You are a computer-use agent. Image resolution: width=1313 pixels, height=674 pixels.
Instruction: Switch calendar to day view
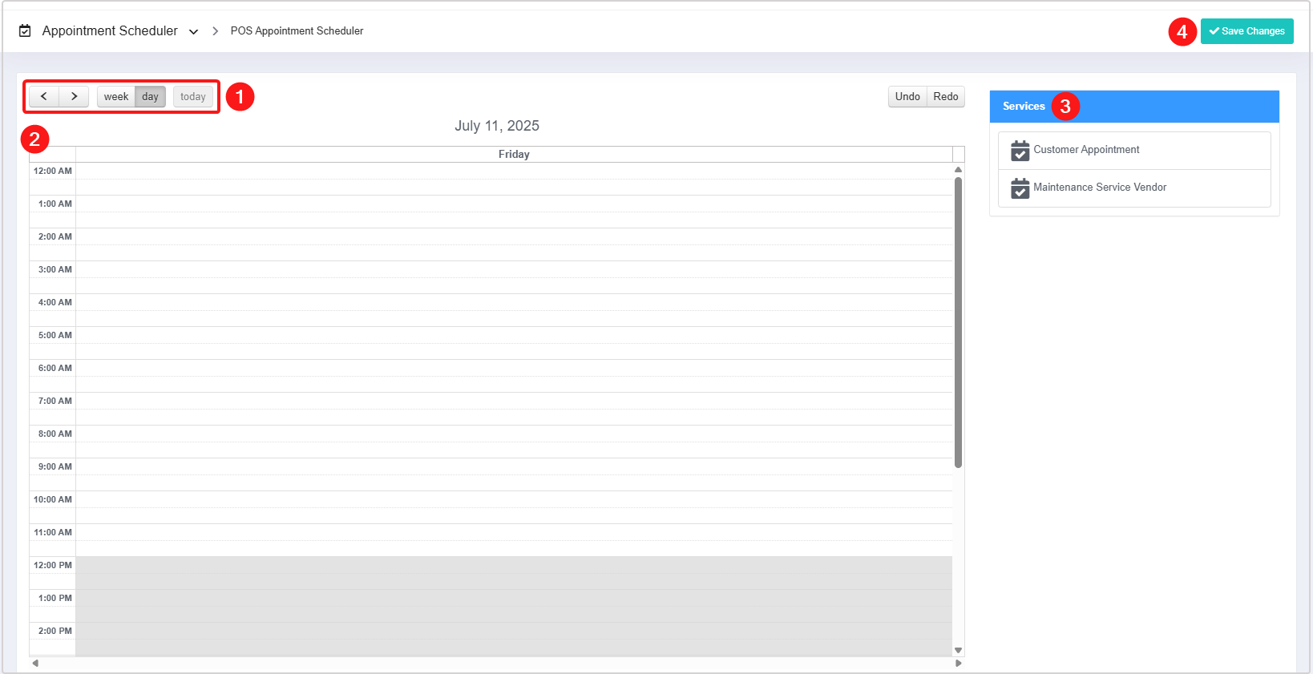coord(150,97)
